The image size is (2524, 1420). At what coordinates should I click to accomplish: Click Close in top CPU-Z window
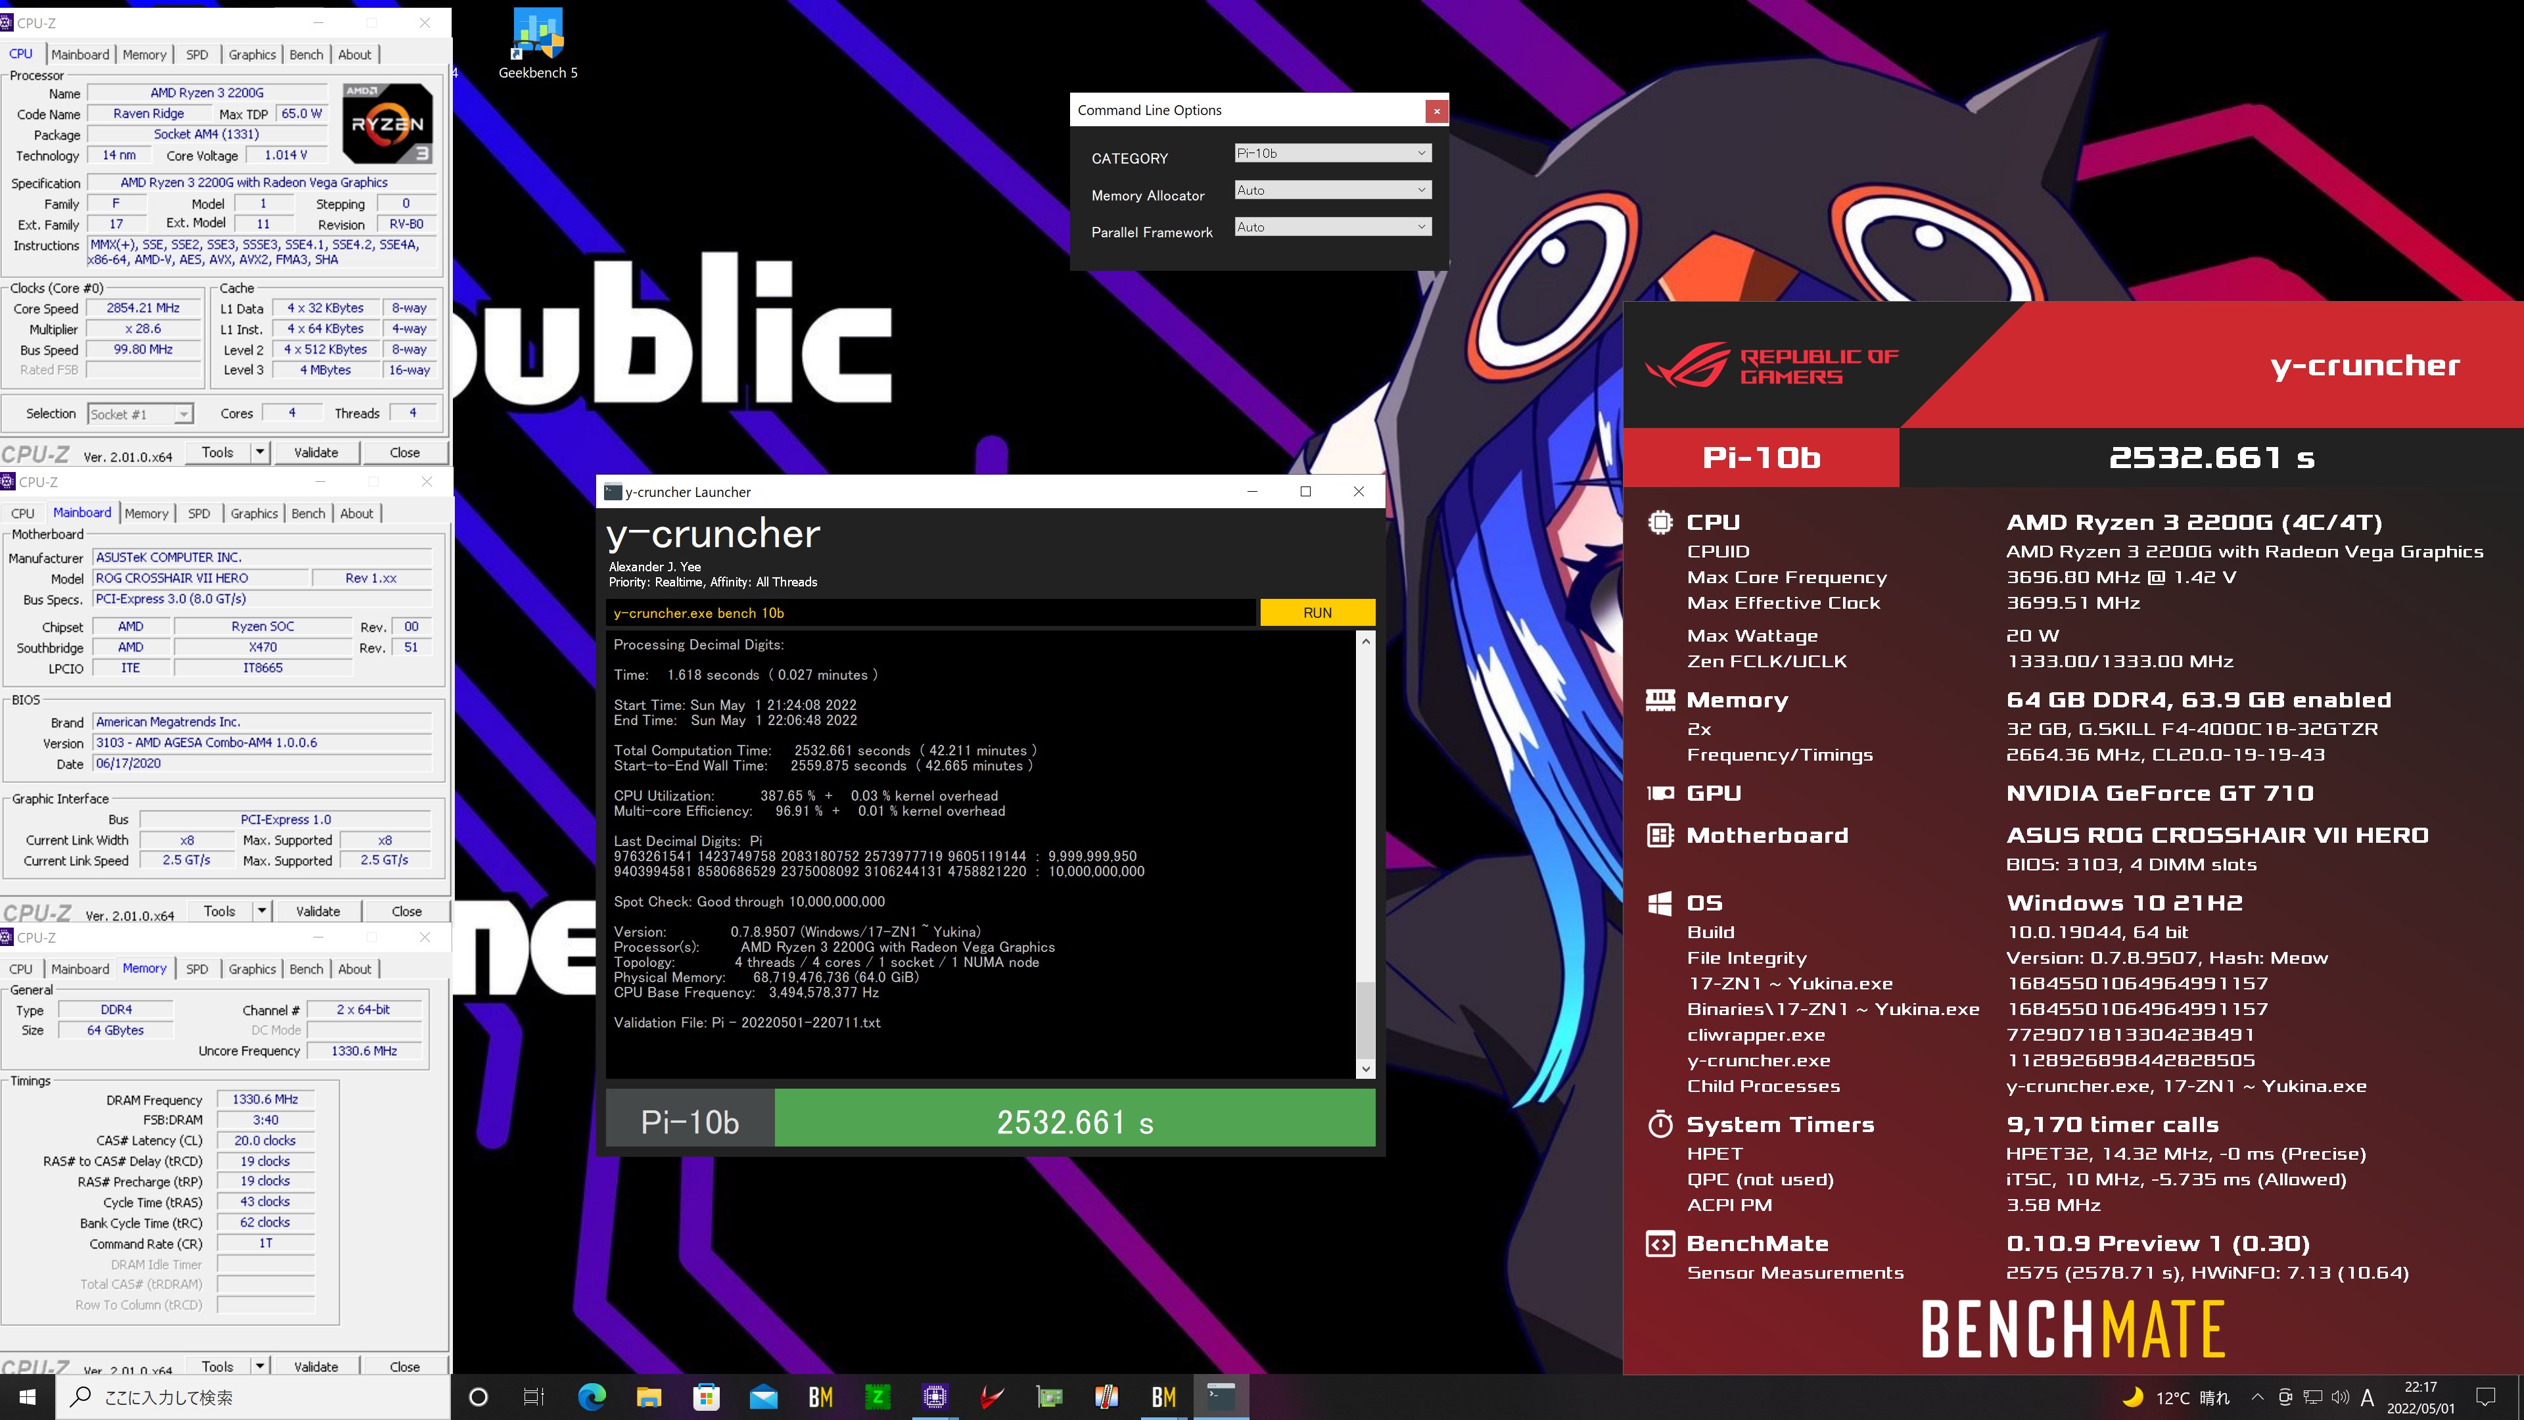[x=405, y=453]
